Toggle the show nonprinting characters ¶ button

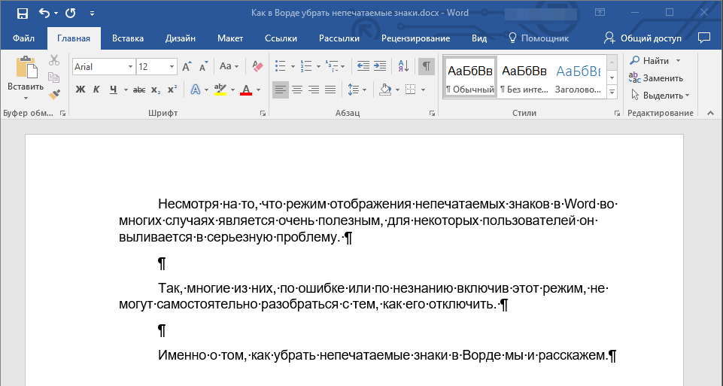[426, 66]
